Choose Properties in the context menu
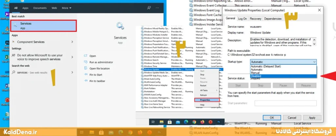Screen dimensions: 336x136 tap(207, 100)
